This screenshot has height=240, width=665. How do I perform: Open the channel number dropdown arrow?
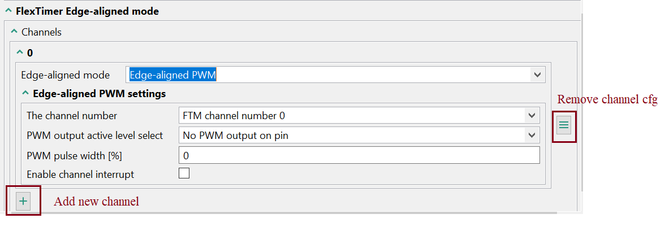tap(532, 116)
